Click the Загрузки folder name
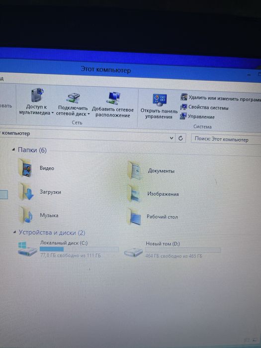This screenshot has width=261, height=348. 50,192
